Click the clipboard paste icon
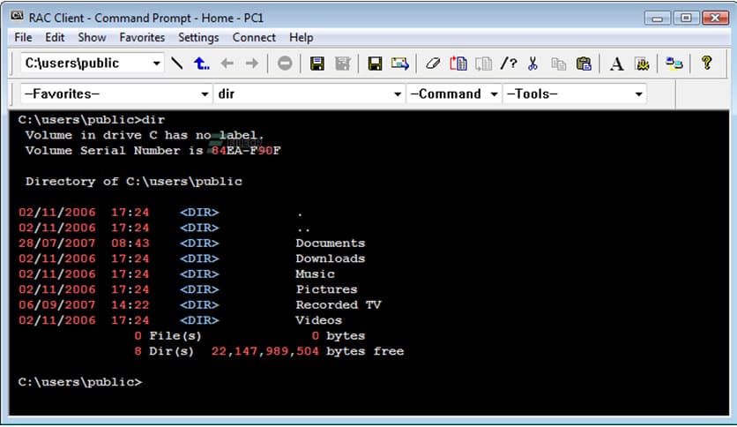This screenshot has height=427, width=737. click(584, 63)
